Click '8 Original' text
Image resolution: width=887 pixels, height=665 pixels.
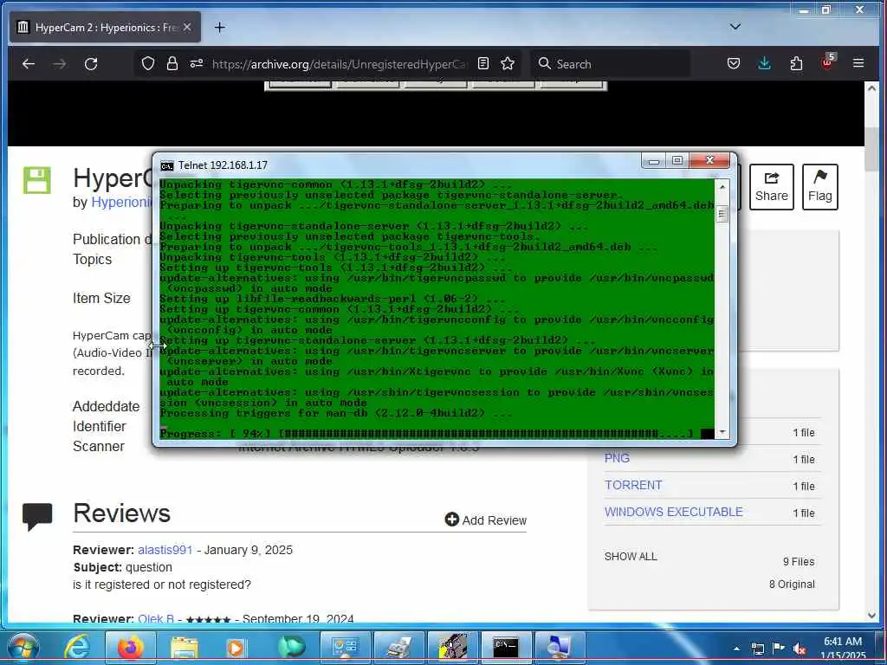click(x=792, y=584)
